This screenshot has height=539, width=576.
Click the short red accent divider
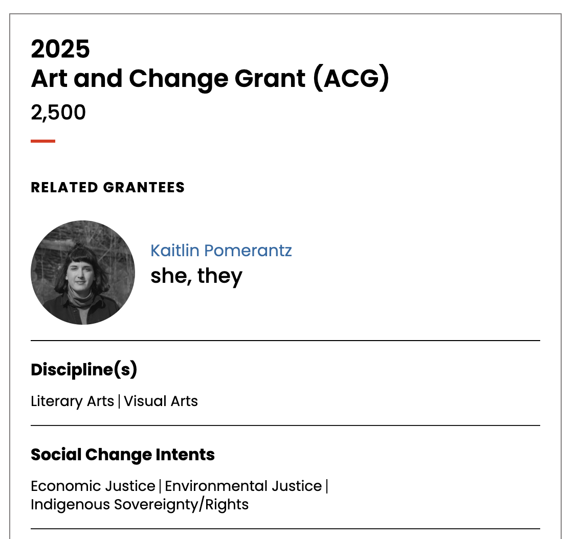click(43, 141)
